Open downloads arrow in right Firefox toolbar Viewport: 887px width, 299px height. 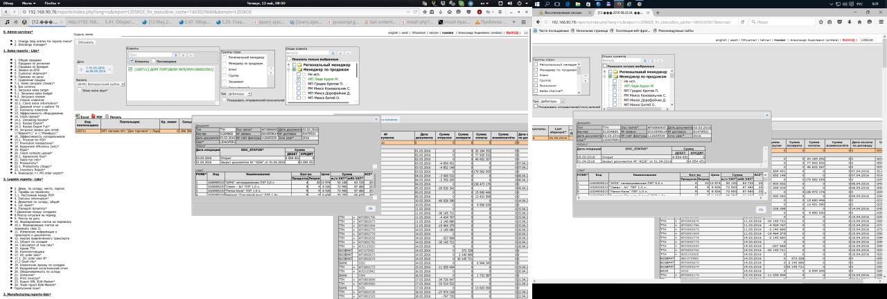coord(850,21)
